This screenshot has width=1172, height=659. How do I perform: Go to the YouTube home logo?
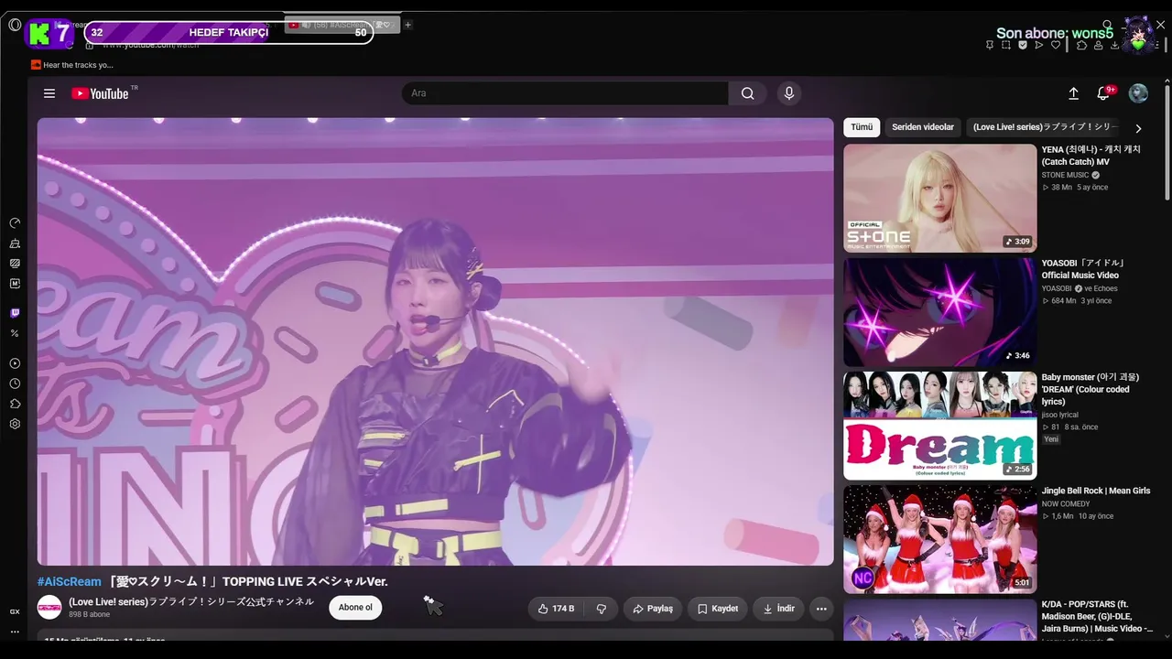pyautogui.click(x=101, y=93)
